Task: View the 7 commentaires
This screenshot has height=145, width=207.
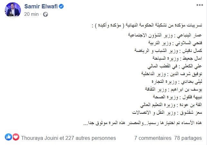Action: 153,138
